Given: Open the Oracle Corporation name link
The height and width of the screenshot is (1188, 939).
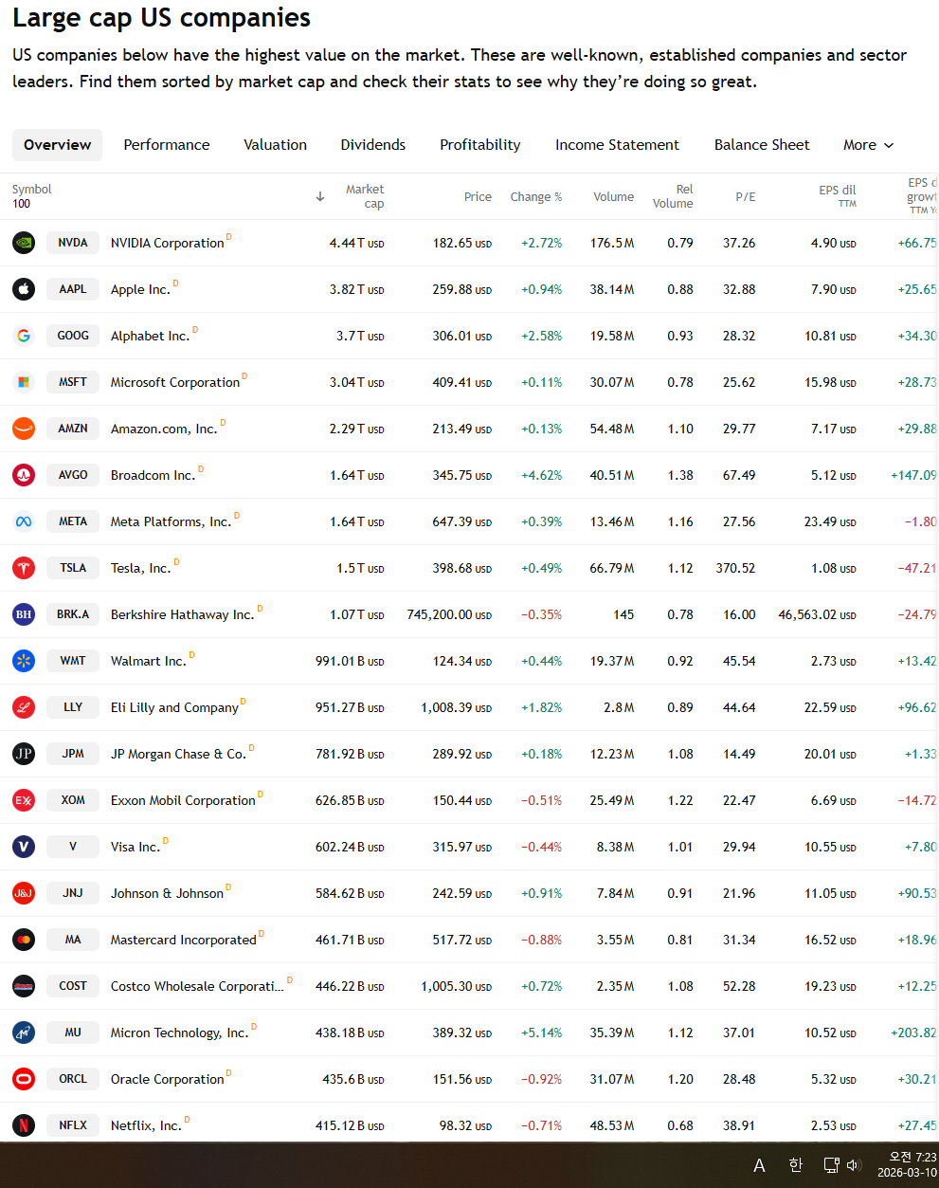Looking at the screenshot, I should [x=168, y=1079].
